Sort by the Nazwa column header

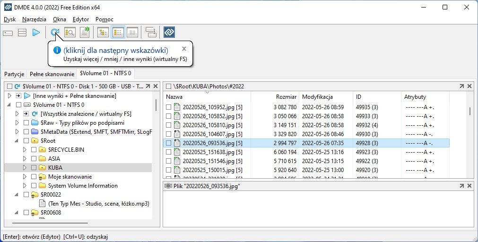tap(207, 97)
